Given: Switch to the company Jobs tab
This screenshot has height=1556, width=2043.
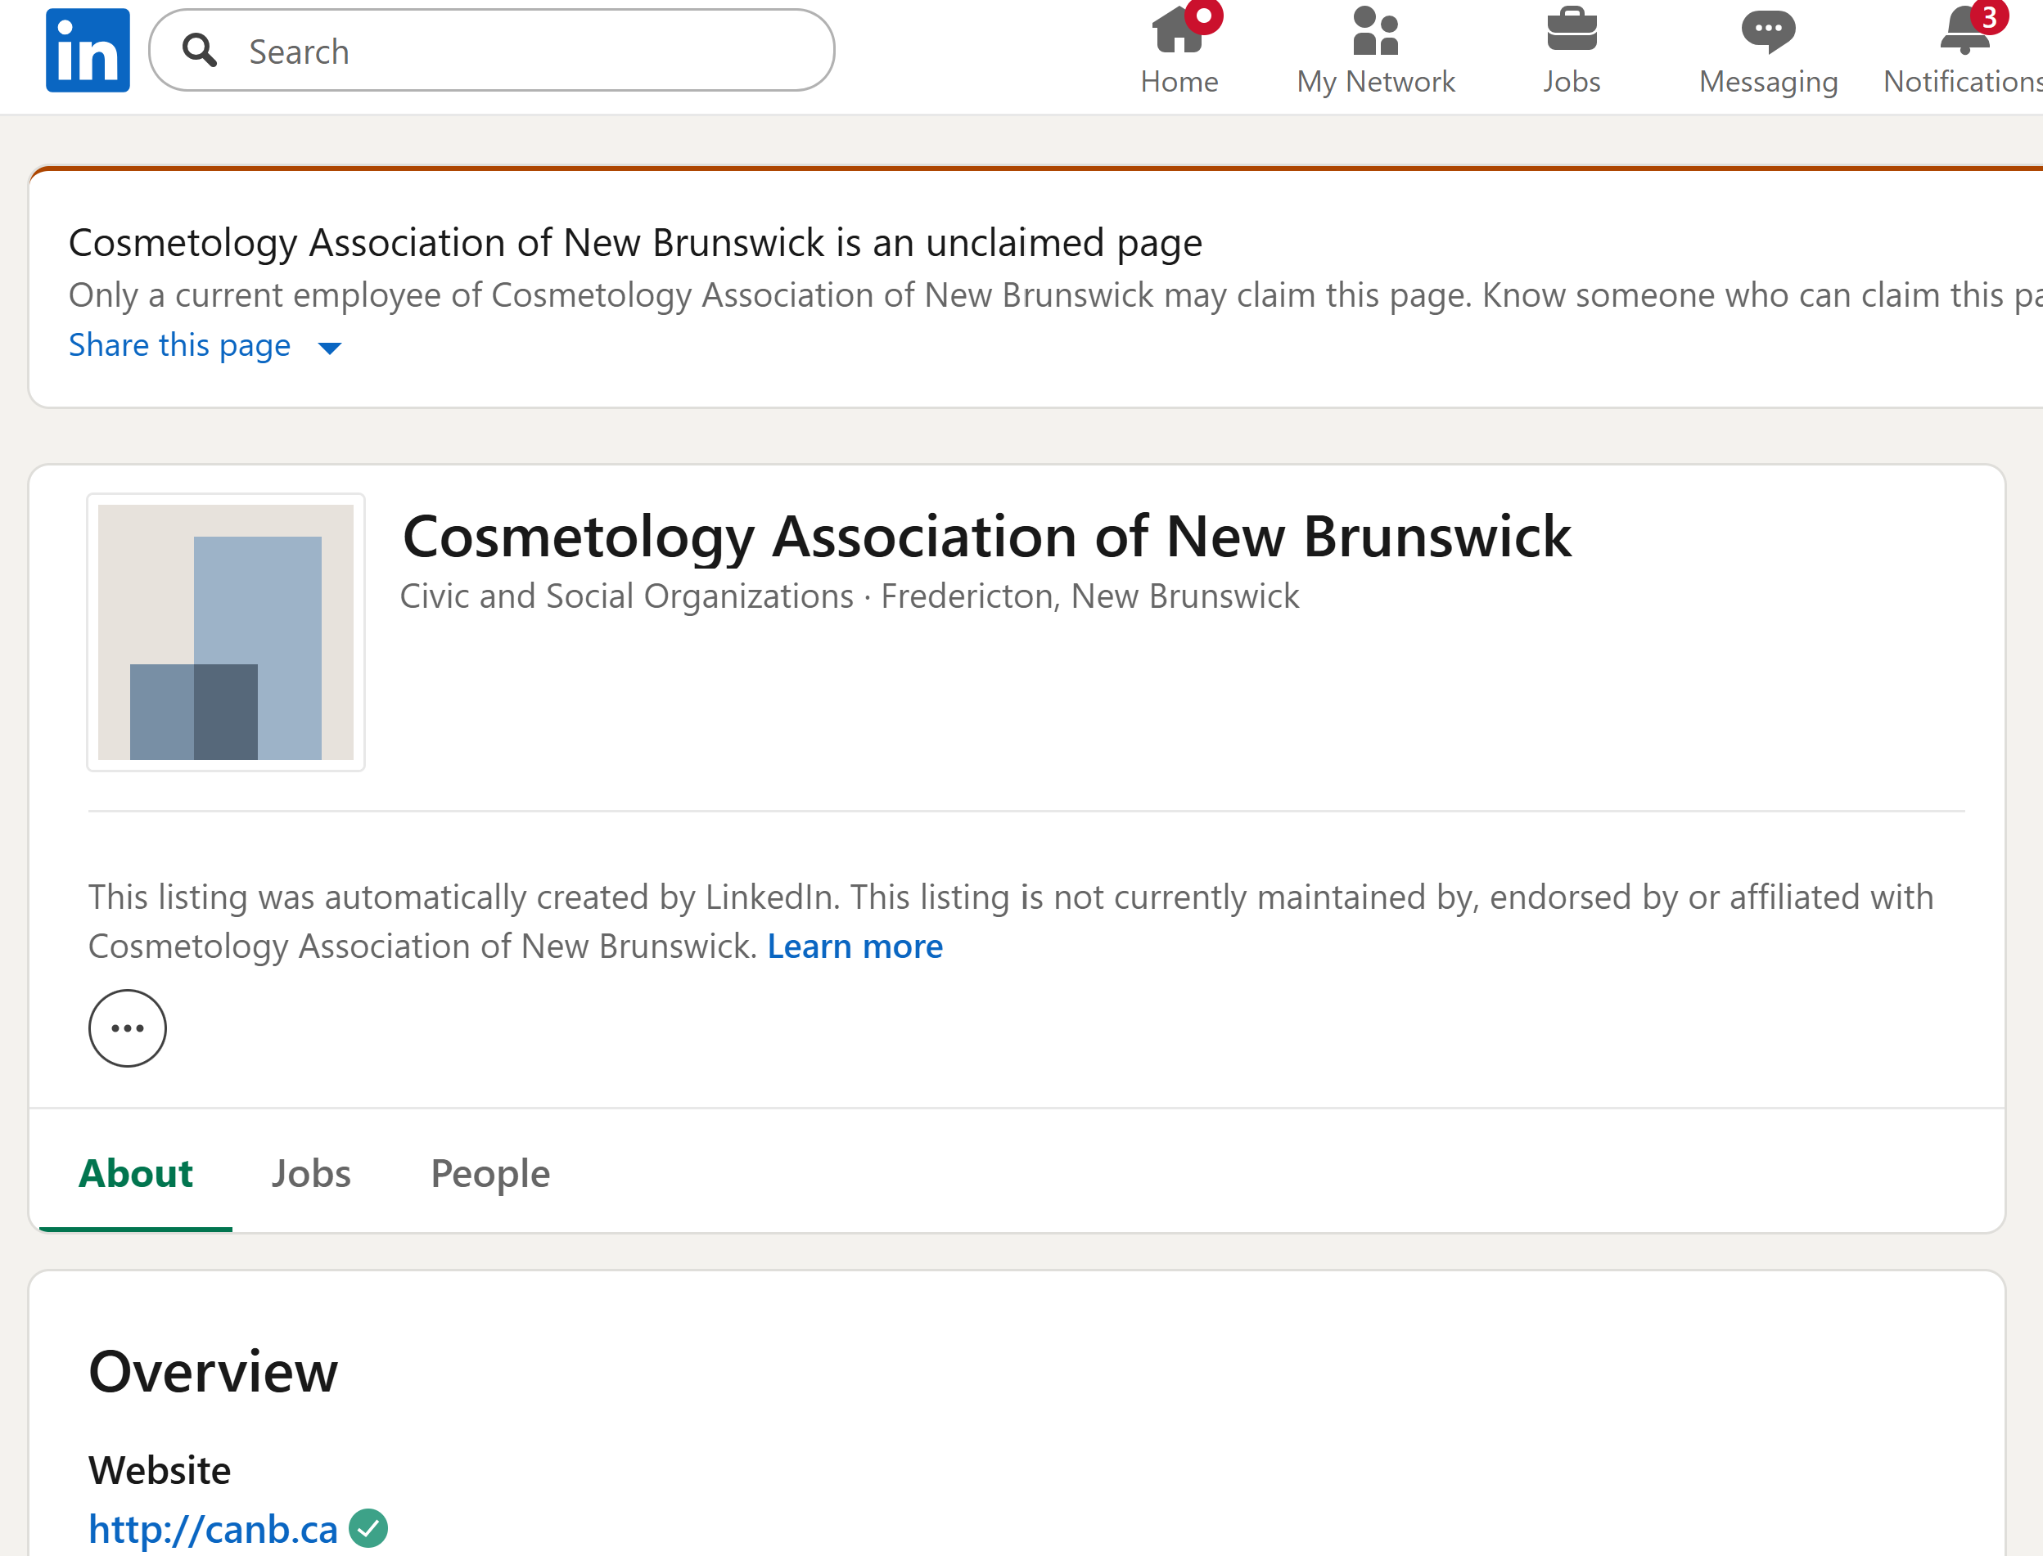Looking at the screenshot, I should pyautogui.click(x=311, y=1173).
